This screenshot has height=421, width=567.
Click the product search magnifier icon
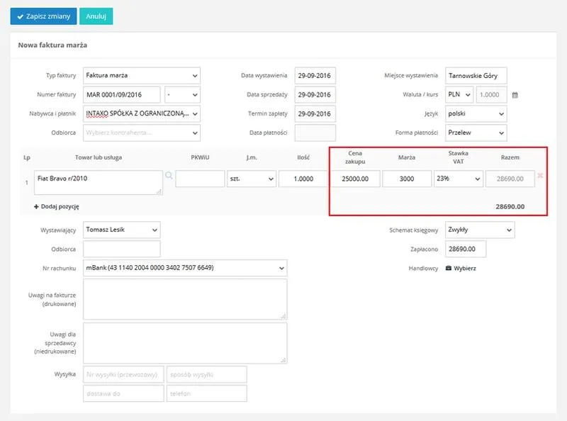(x=169, y=176)
